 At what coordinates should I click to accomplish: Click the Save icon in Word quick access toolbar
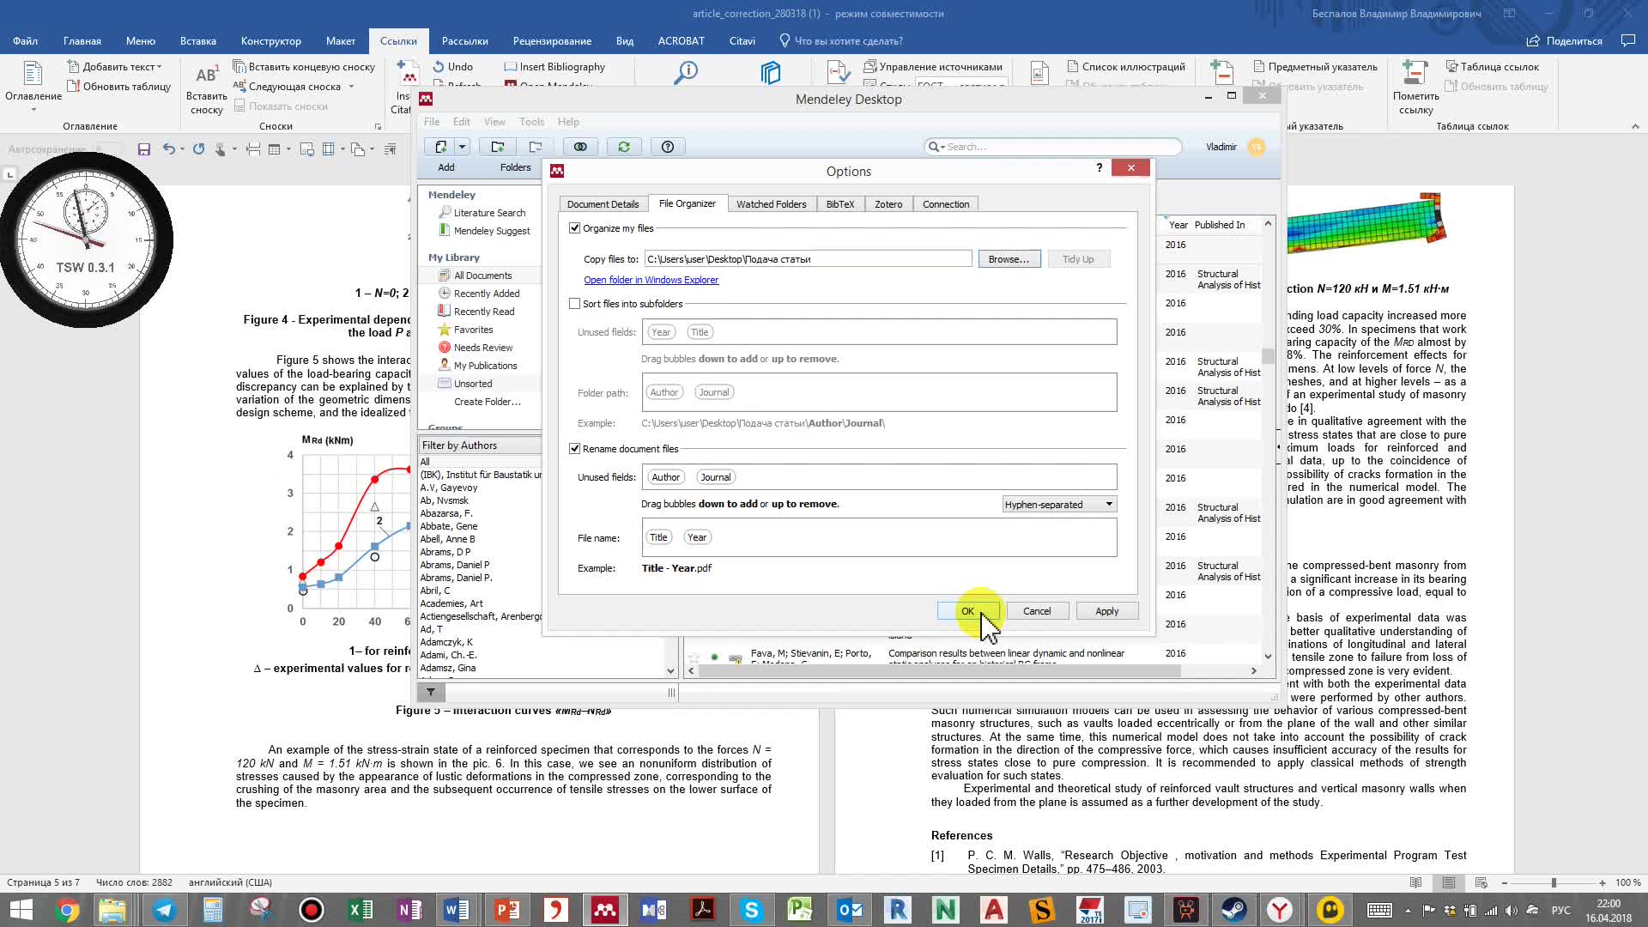coord(144,149)
